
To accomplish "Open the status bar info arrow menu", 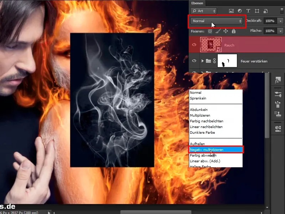I will click(49, 212).
